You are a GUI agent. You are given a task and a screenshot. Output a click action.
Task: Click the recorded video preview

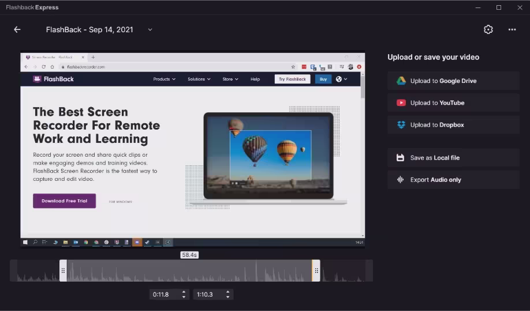click(193, 150)
